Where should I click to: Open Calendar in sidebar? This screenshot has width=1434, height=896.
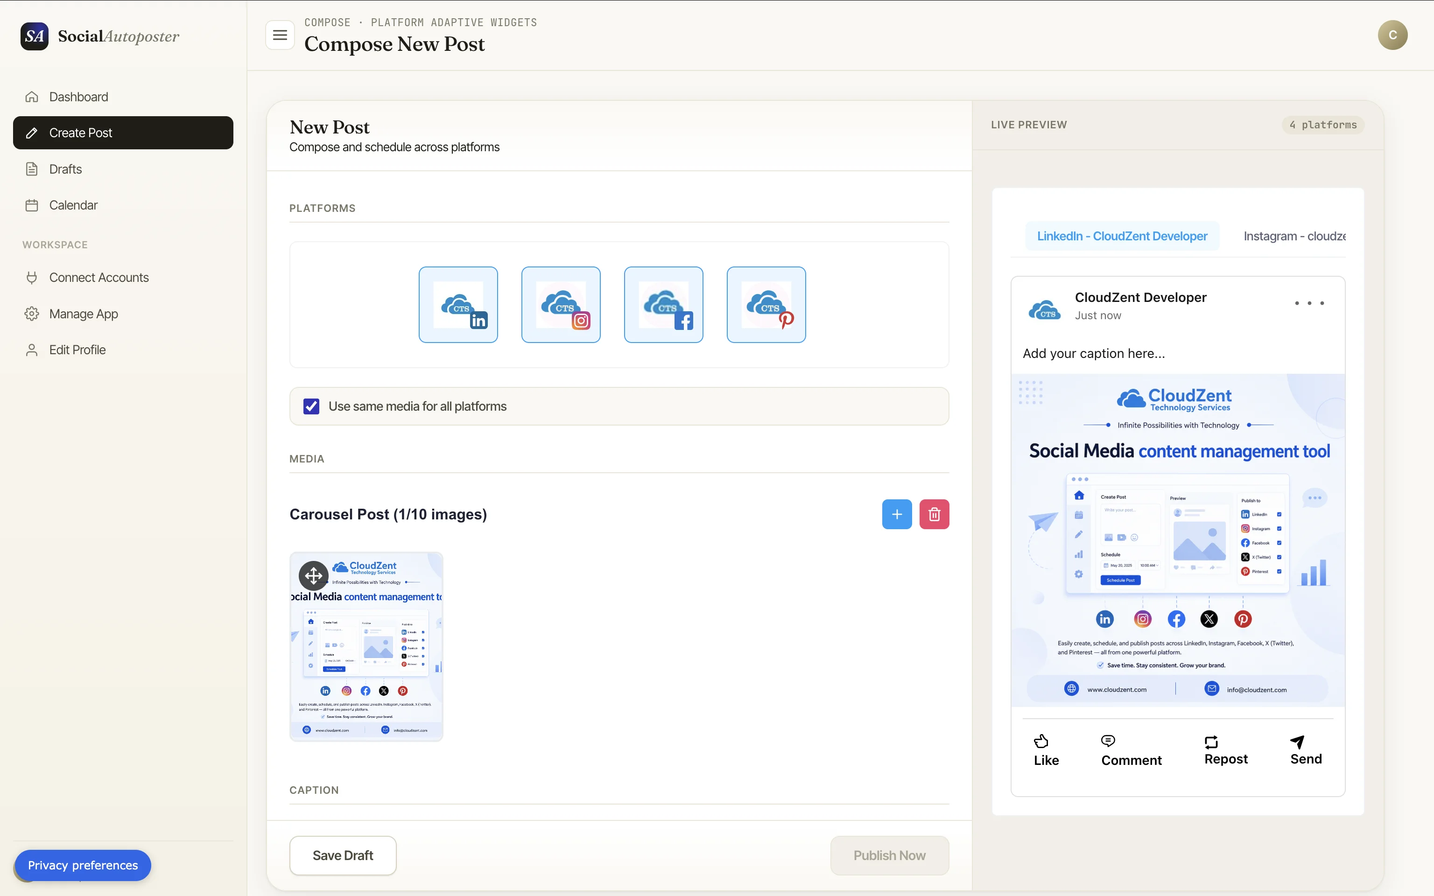(x=123, y=205)
